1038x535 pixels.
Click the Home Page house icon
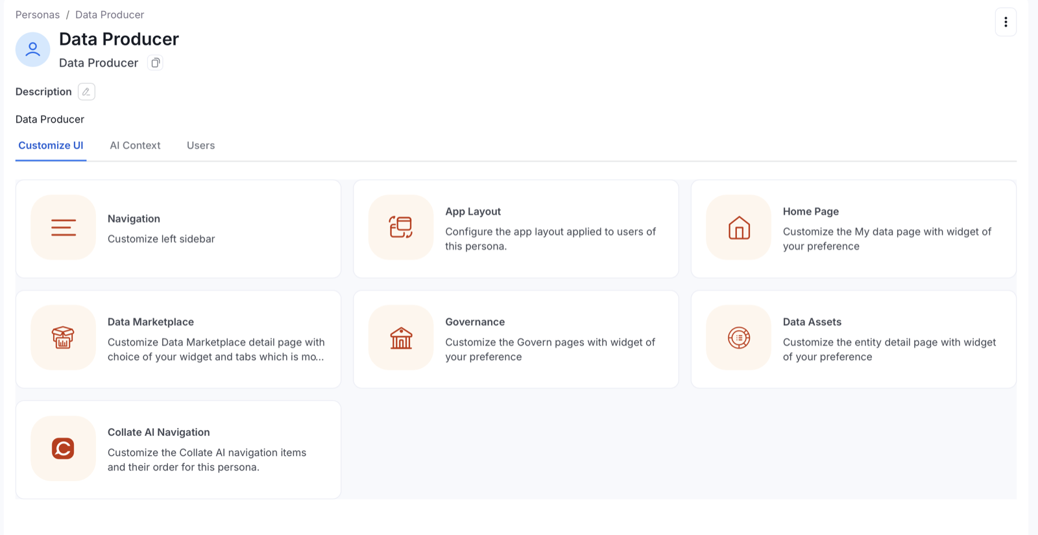(x=739, y=227)
